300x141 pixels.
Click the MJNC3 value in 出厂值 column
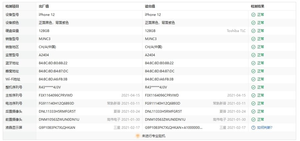click(45, 39)
